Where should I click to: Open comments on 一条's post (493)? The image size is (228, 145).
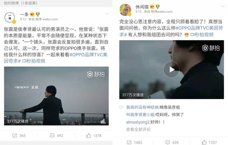pyautogui.click(x=56, y=135)
